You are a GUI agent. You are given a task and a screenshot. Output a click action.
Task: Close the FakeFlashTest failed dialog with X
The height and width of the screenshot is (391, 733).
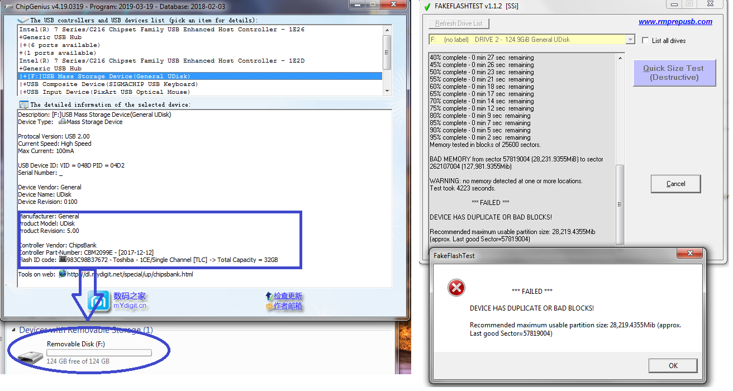click(690, 254)
